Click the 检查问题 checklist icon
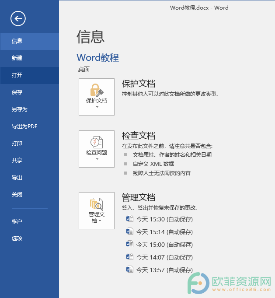275x298 pixels. [x=97, y=142]
